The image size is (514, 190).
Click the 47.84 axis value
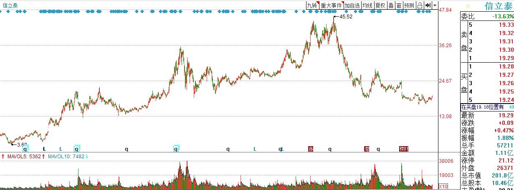click(x=445, y=10)
